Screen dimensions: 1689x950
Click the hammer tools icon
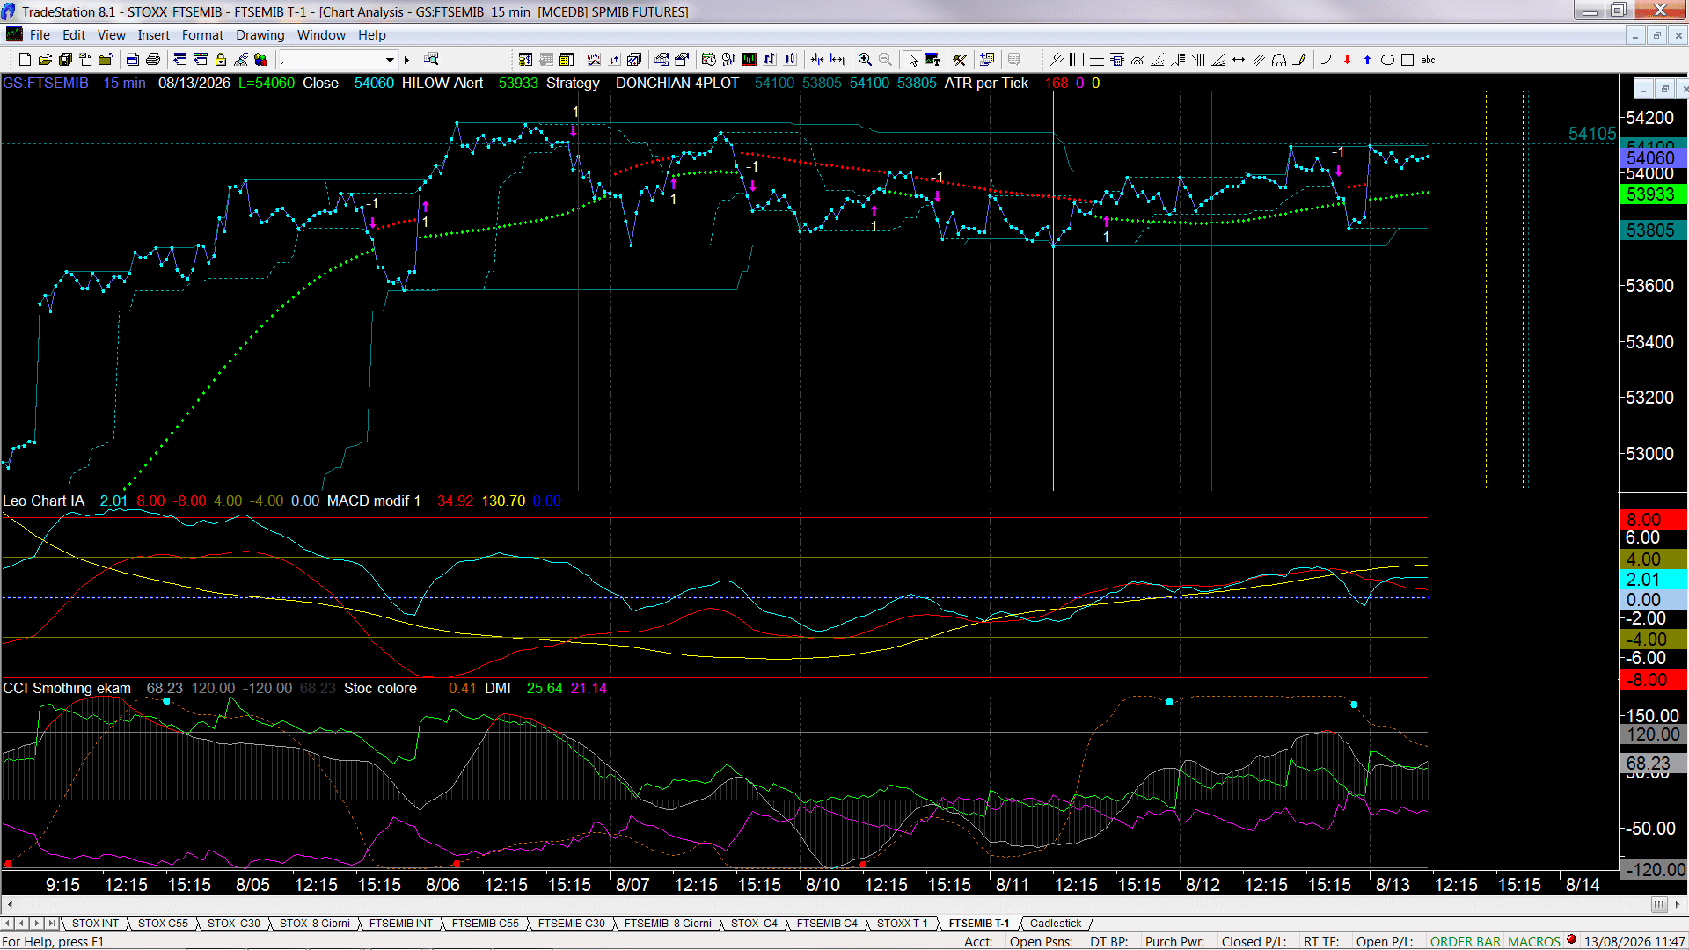pos(960,60)
